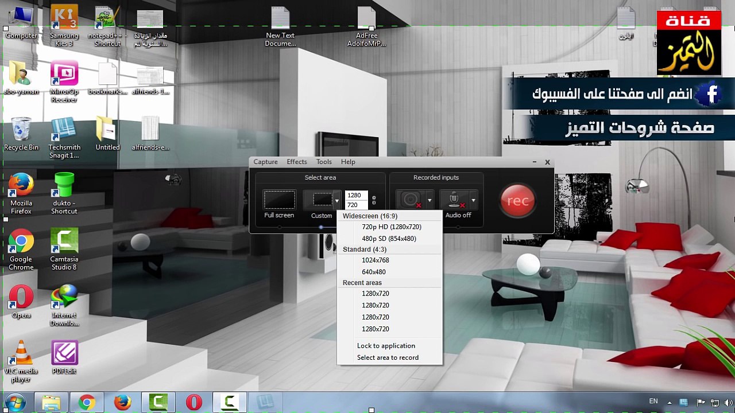Select the Recycle Bin icon
Screen dimensions: 735x413
[21, 134]
